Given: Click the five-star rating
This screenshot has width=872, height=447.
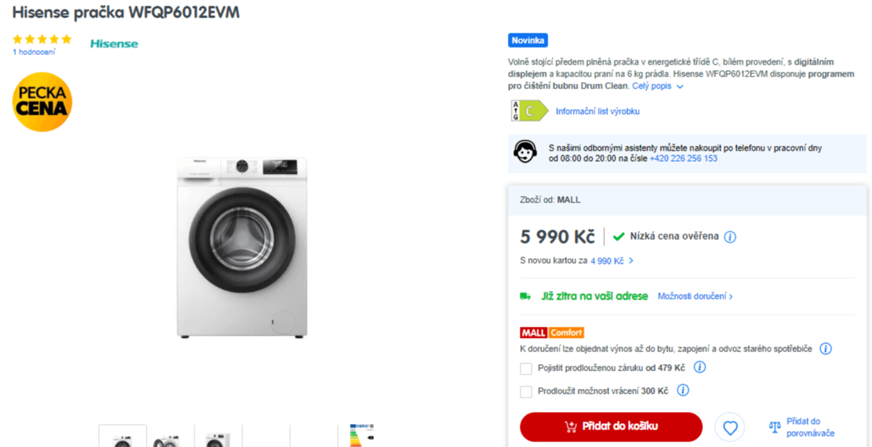Looking at the screenshot, I should tap(42, 39).
